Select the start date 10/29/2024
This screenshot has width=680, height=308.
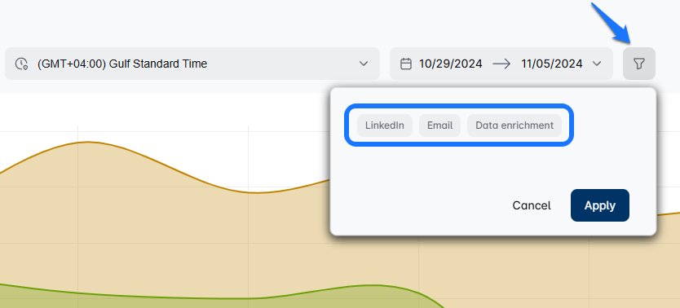click(451, 64)
